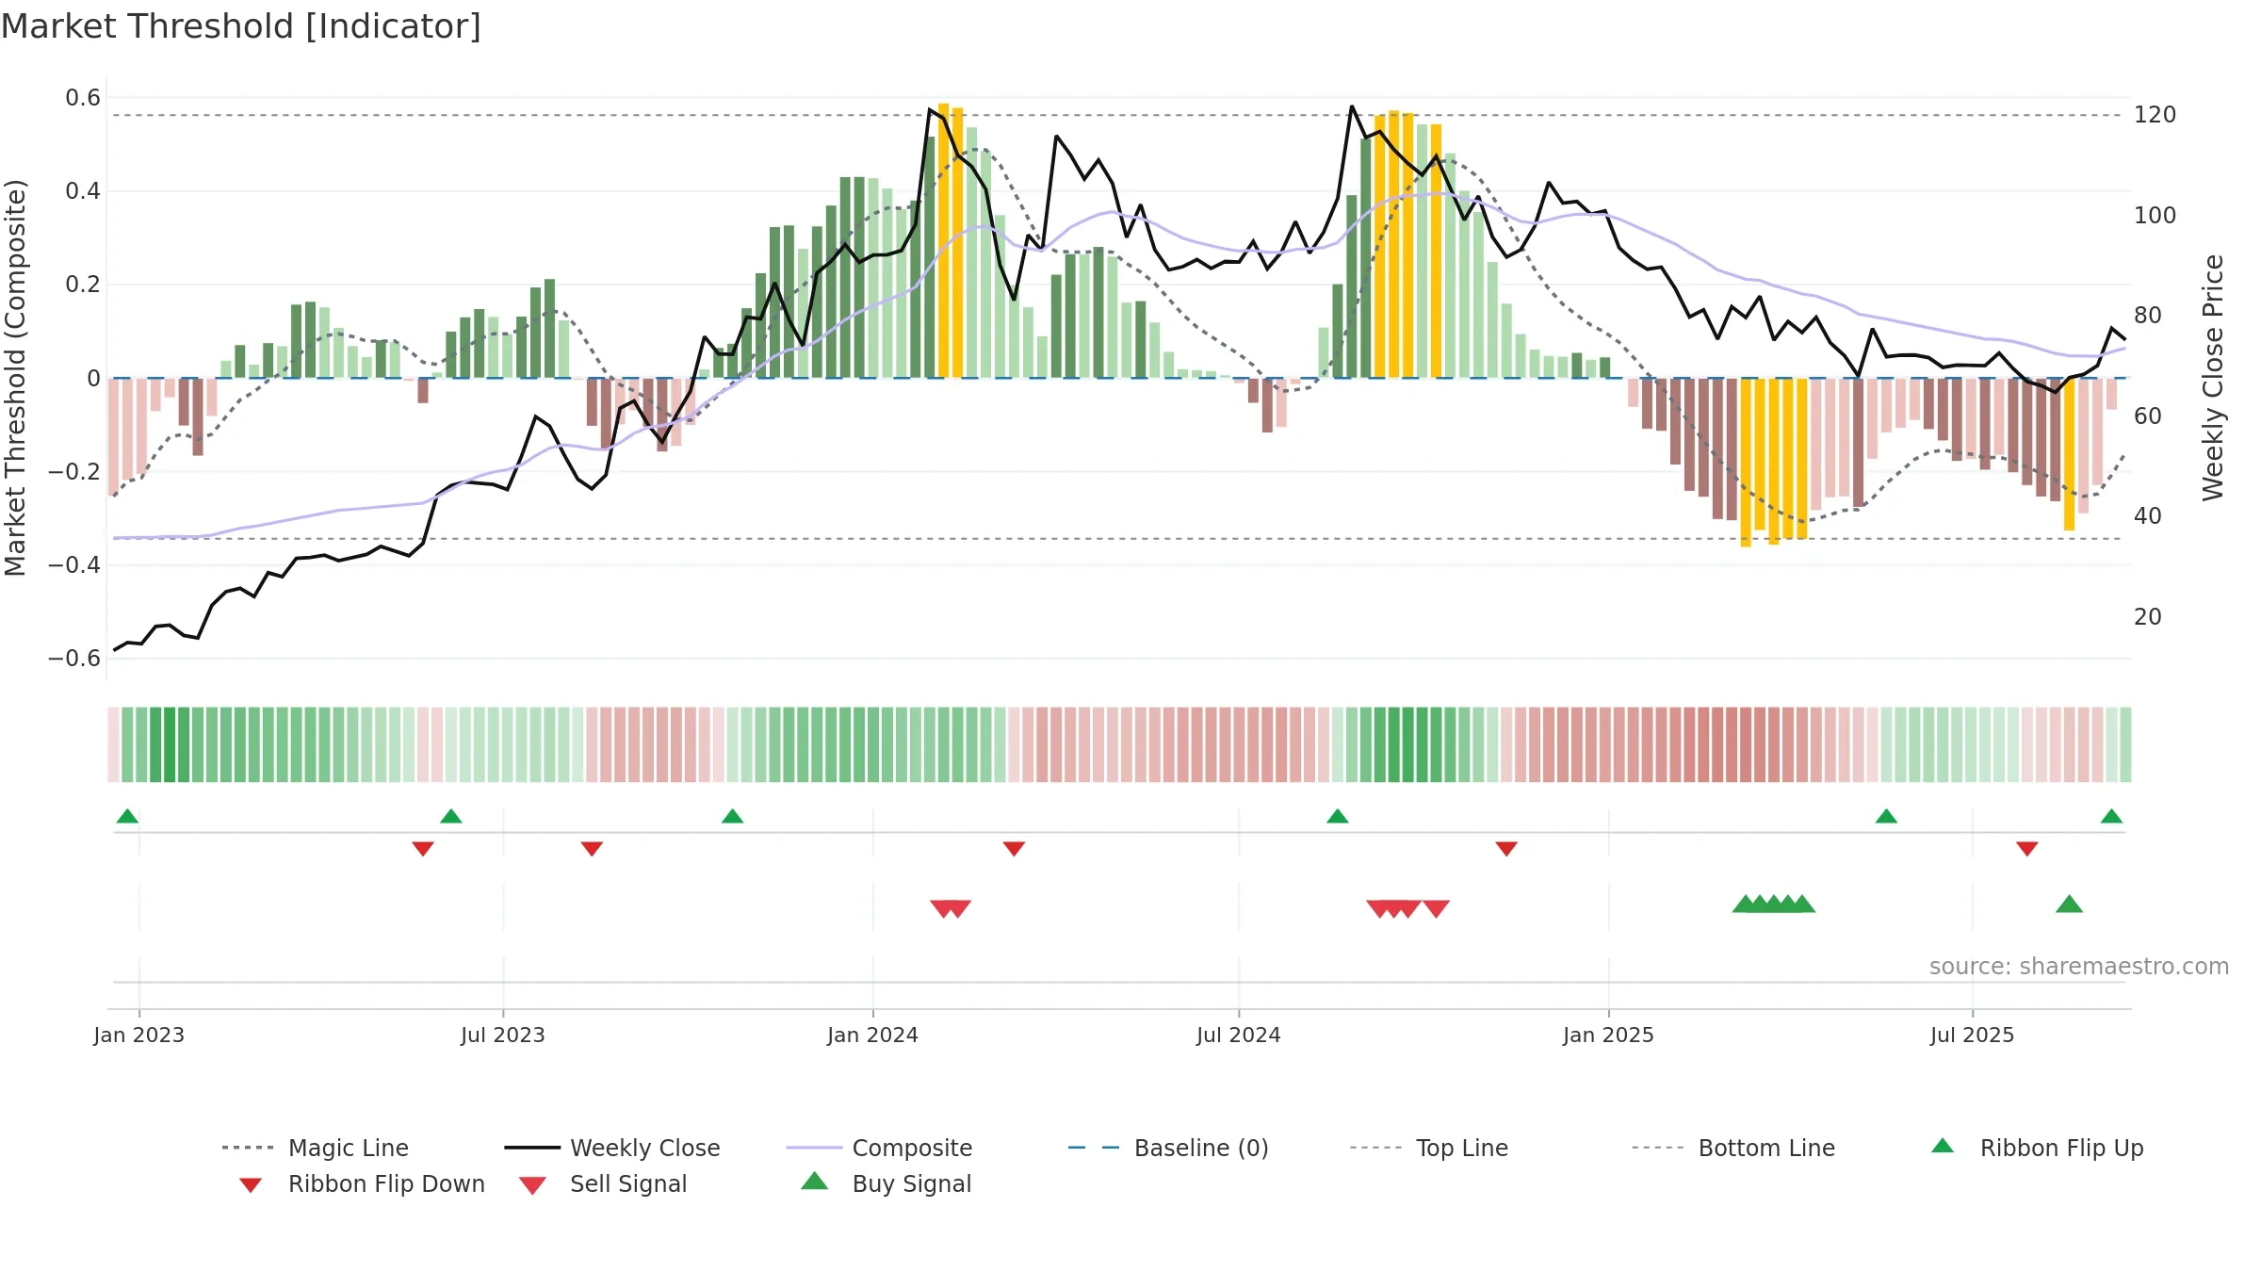Screen dimensions: 2261x1272
Task: Click the last ribbon flip up marker at chart end
Action: [2111, 816]
